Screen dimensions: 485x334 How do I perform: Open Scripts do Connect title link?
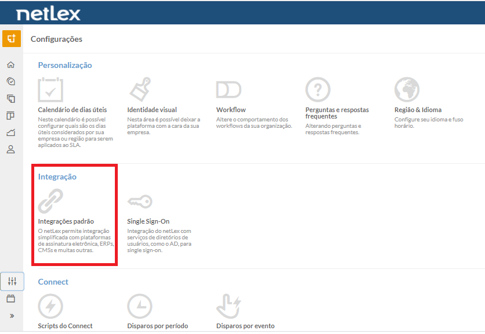click(x=65, y=326)
